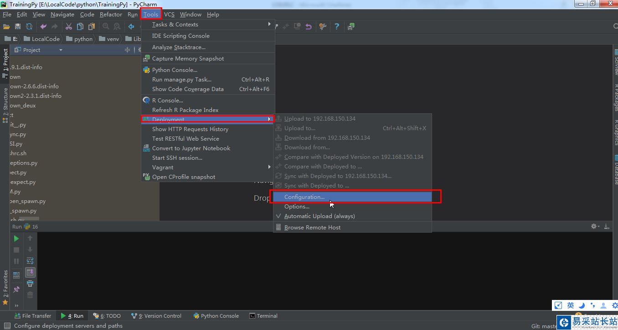This screenshot has height=330, width=618.
Task: Click the toolbar icon right of Help
Action: (x=351, y=26)
